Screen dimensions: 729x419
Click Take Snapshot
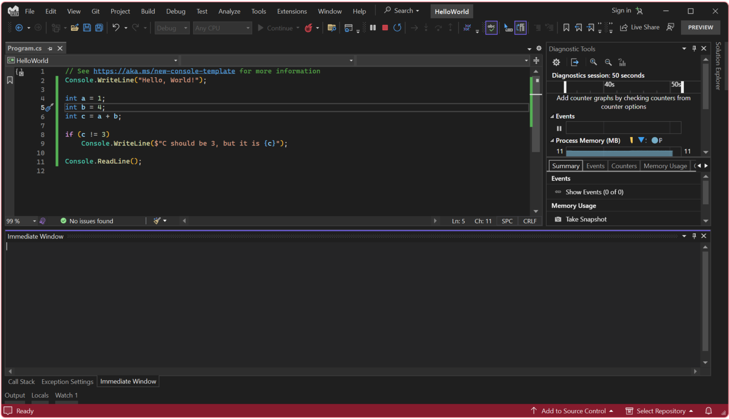(x=586, y=219)
